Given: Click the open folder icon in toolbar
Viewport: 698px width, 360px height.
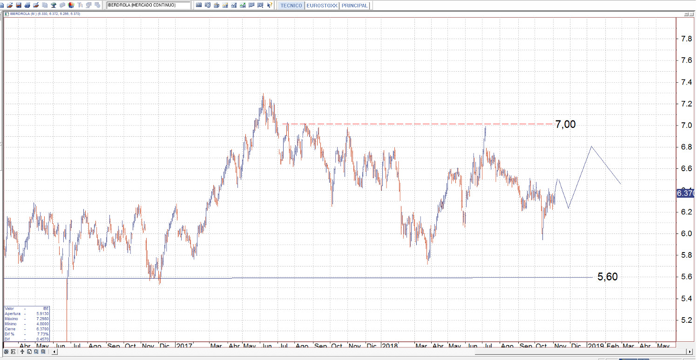Looking at the screenshot, I should pyautogui.click(x=10, y=6).
